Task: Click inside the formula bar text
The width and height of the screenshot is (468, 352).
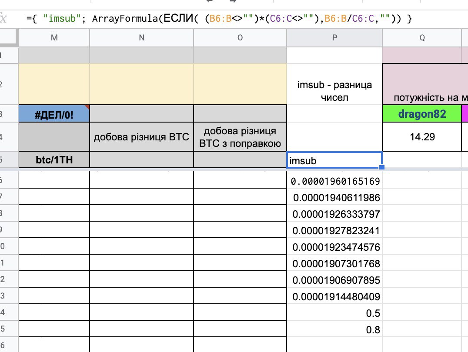Action: point(217,19)
